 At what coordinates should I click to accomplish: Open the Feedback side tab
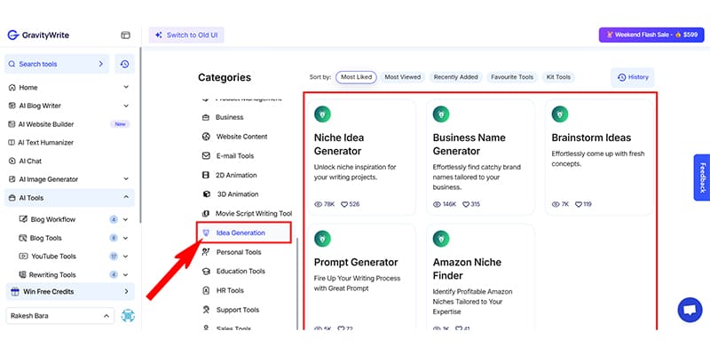click(x=702, y=177)
